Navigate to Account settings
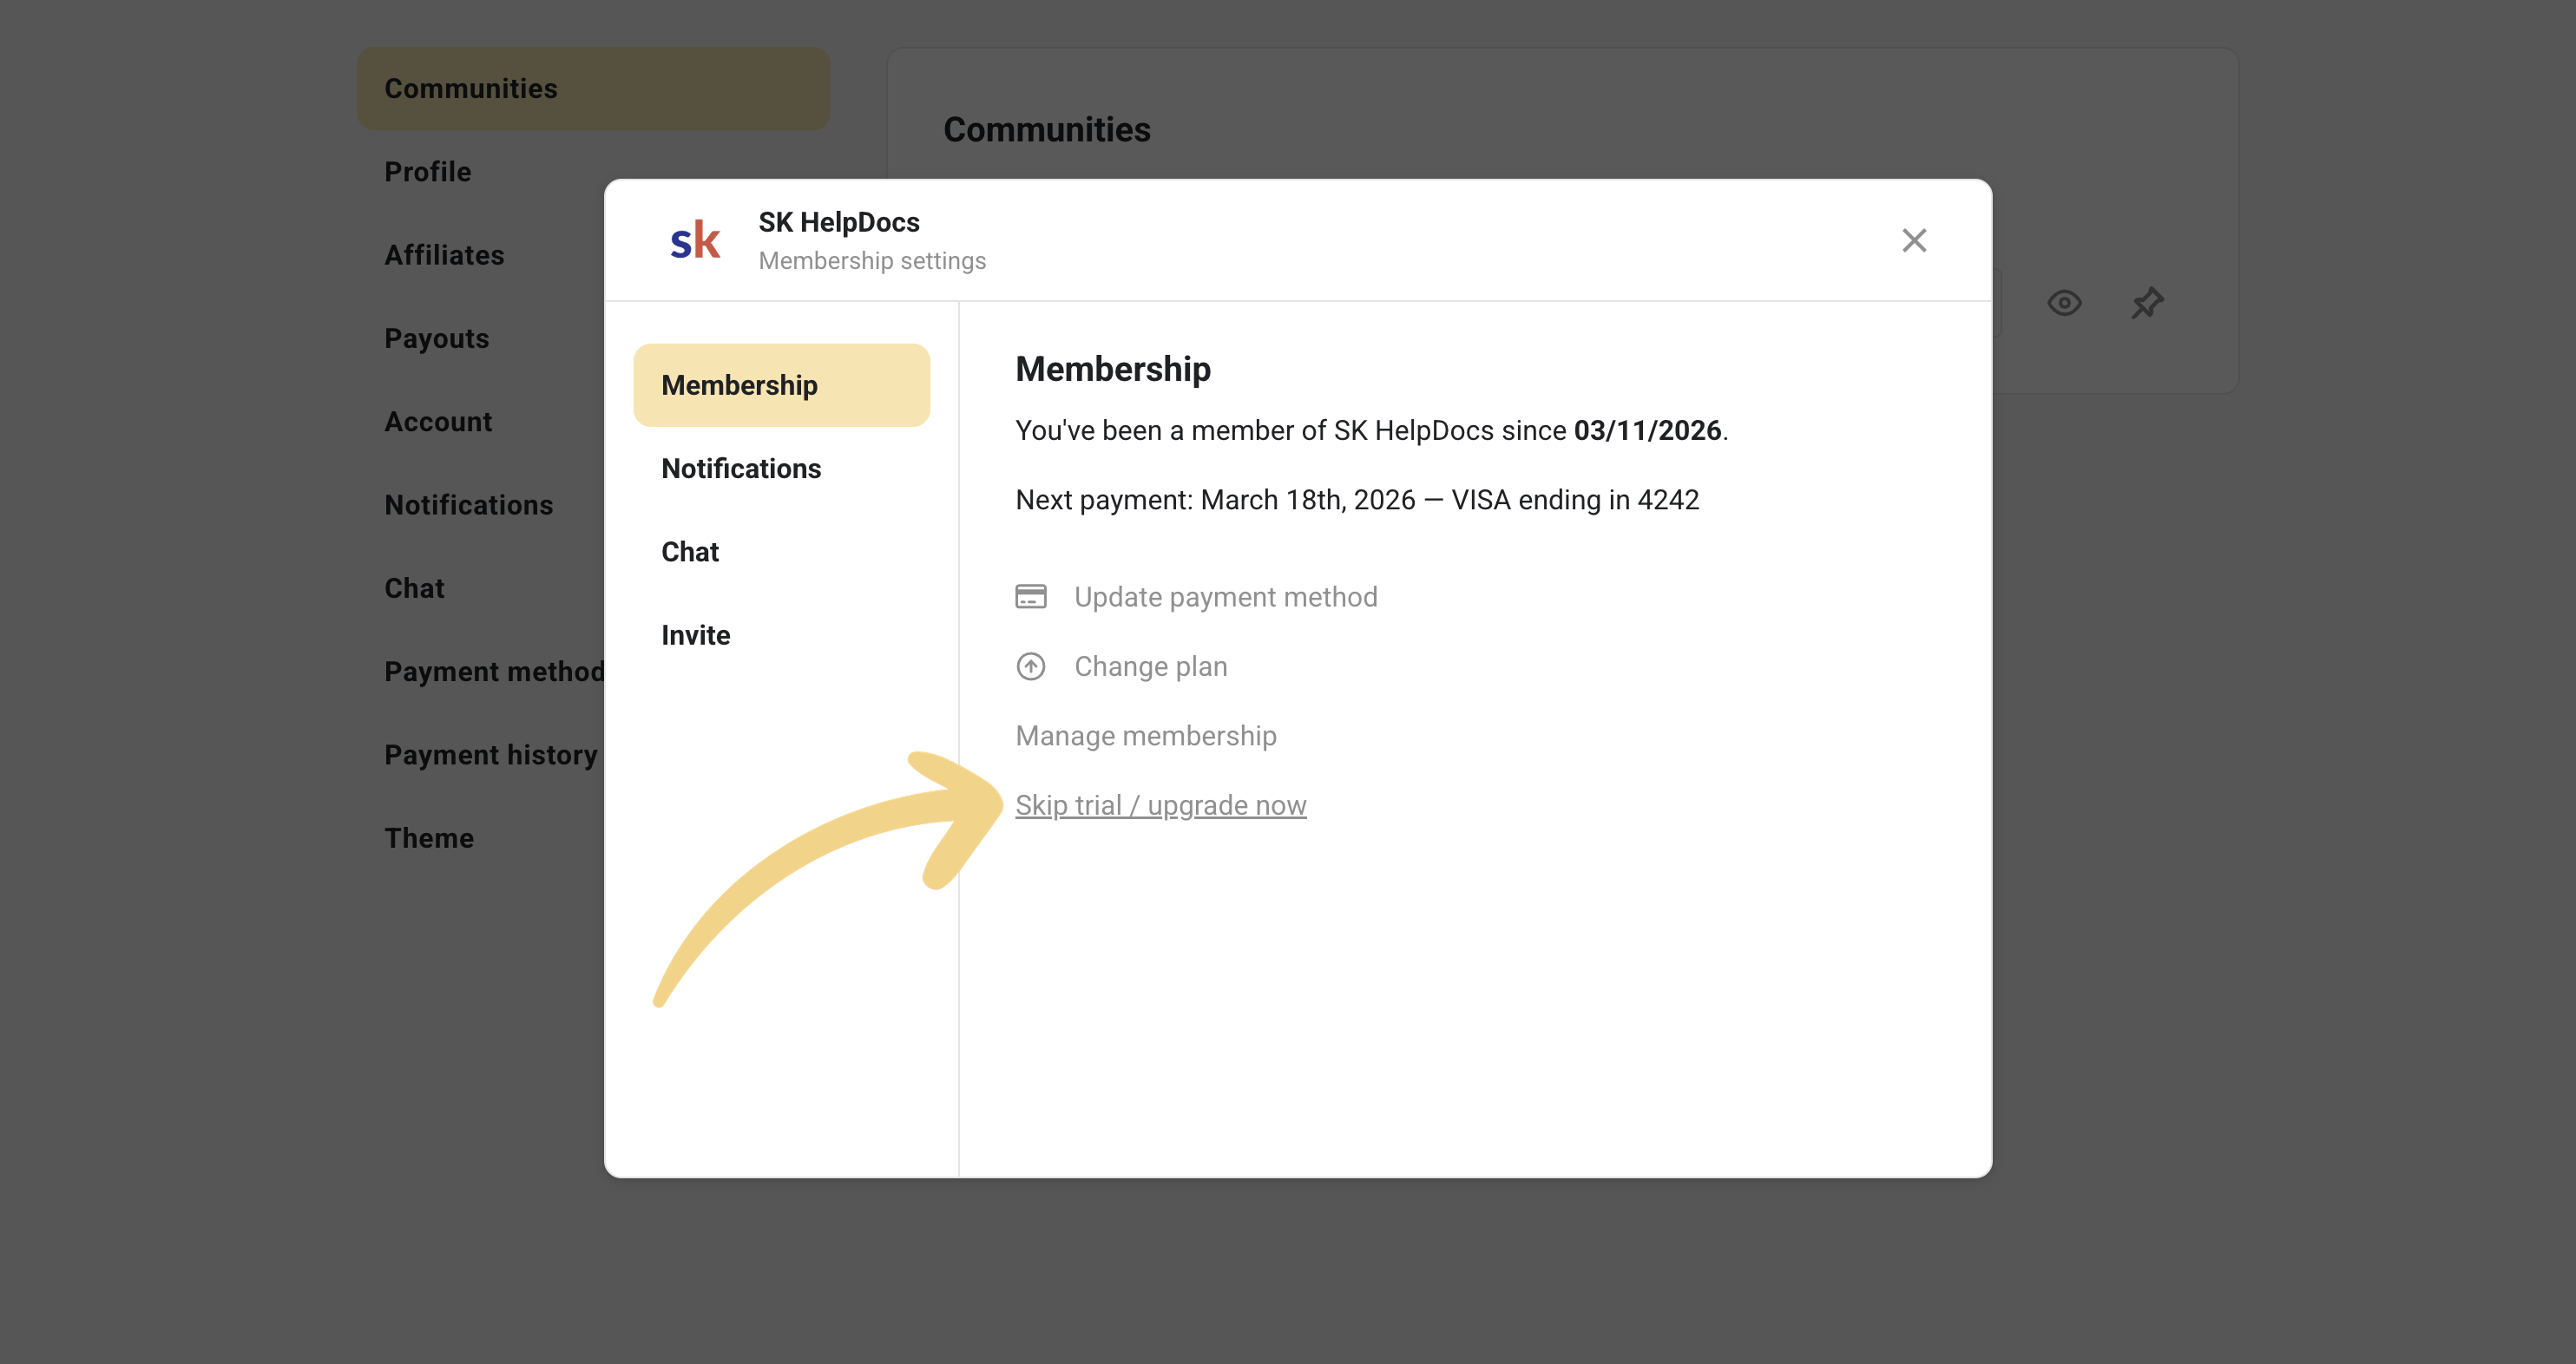Viewport: 2576px width, 1364px height. pyautogui.click(x=438, y=422)
